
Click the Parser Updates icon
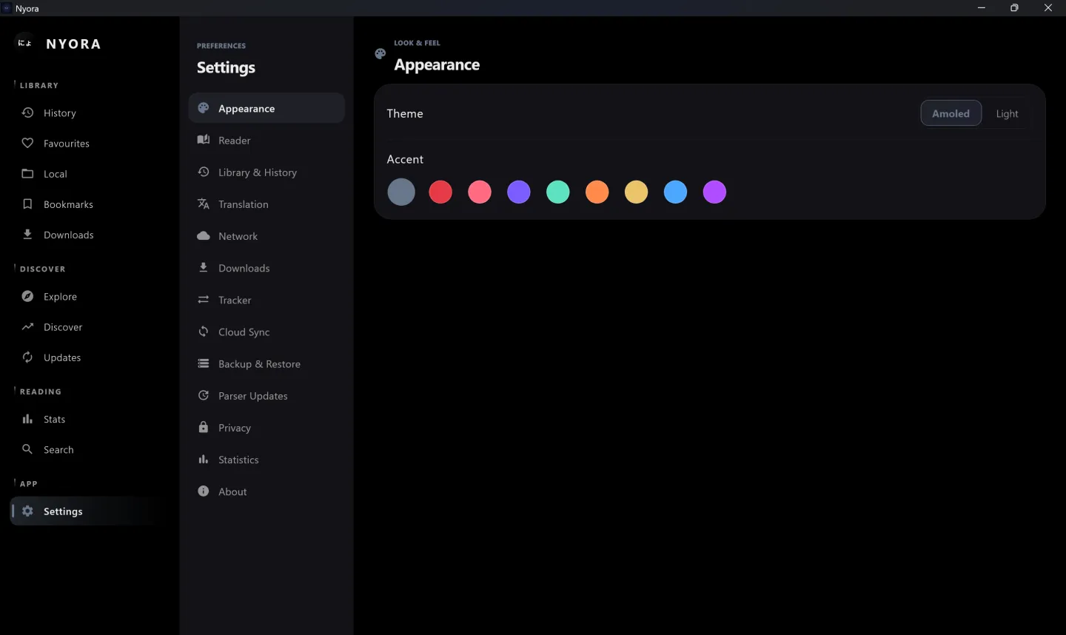[203, 395]
